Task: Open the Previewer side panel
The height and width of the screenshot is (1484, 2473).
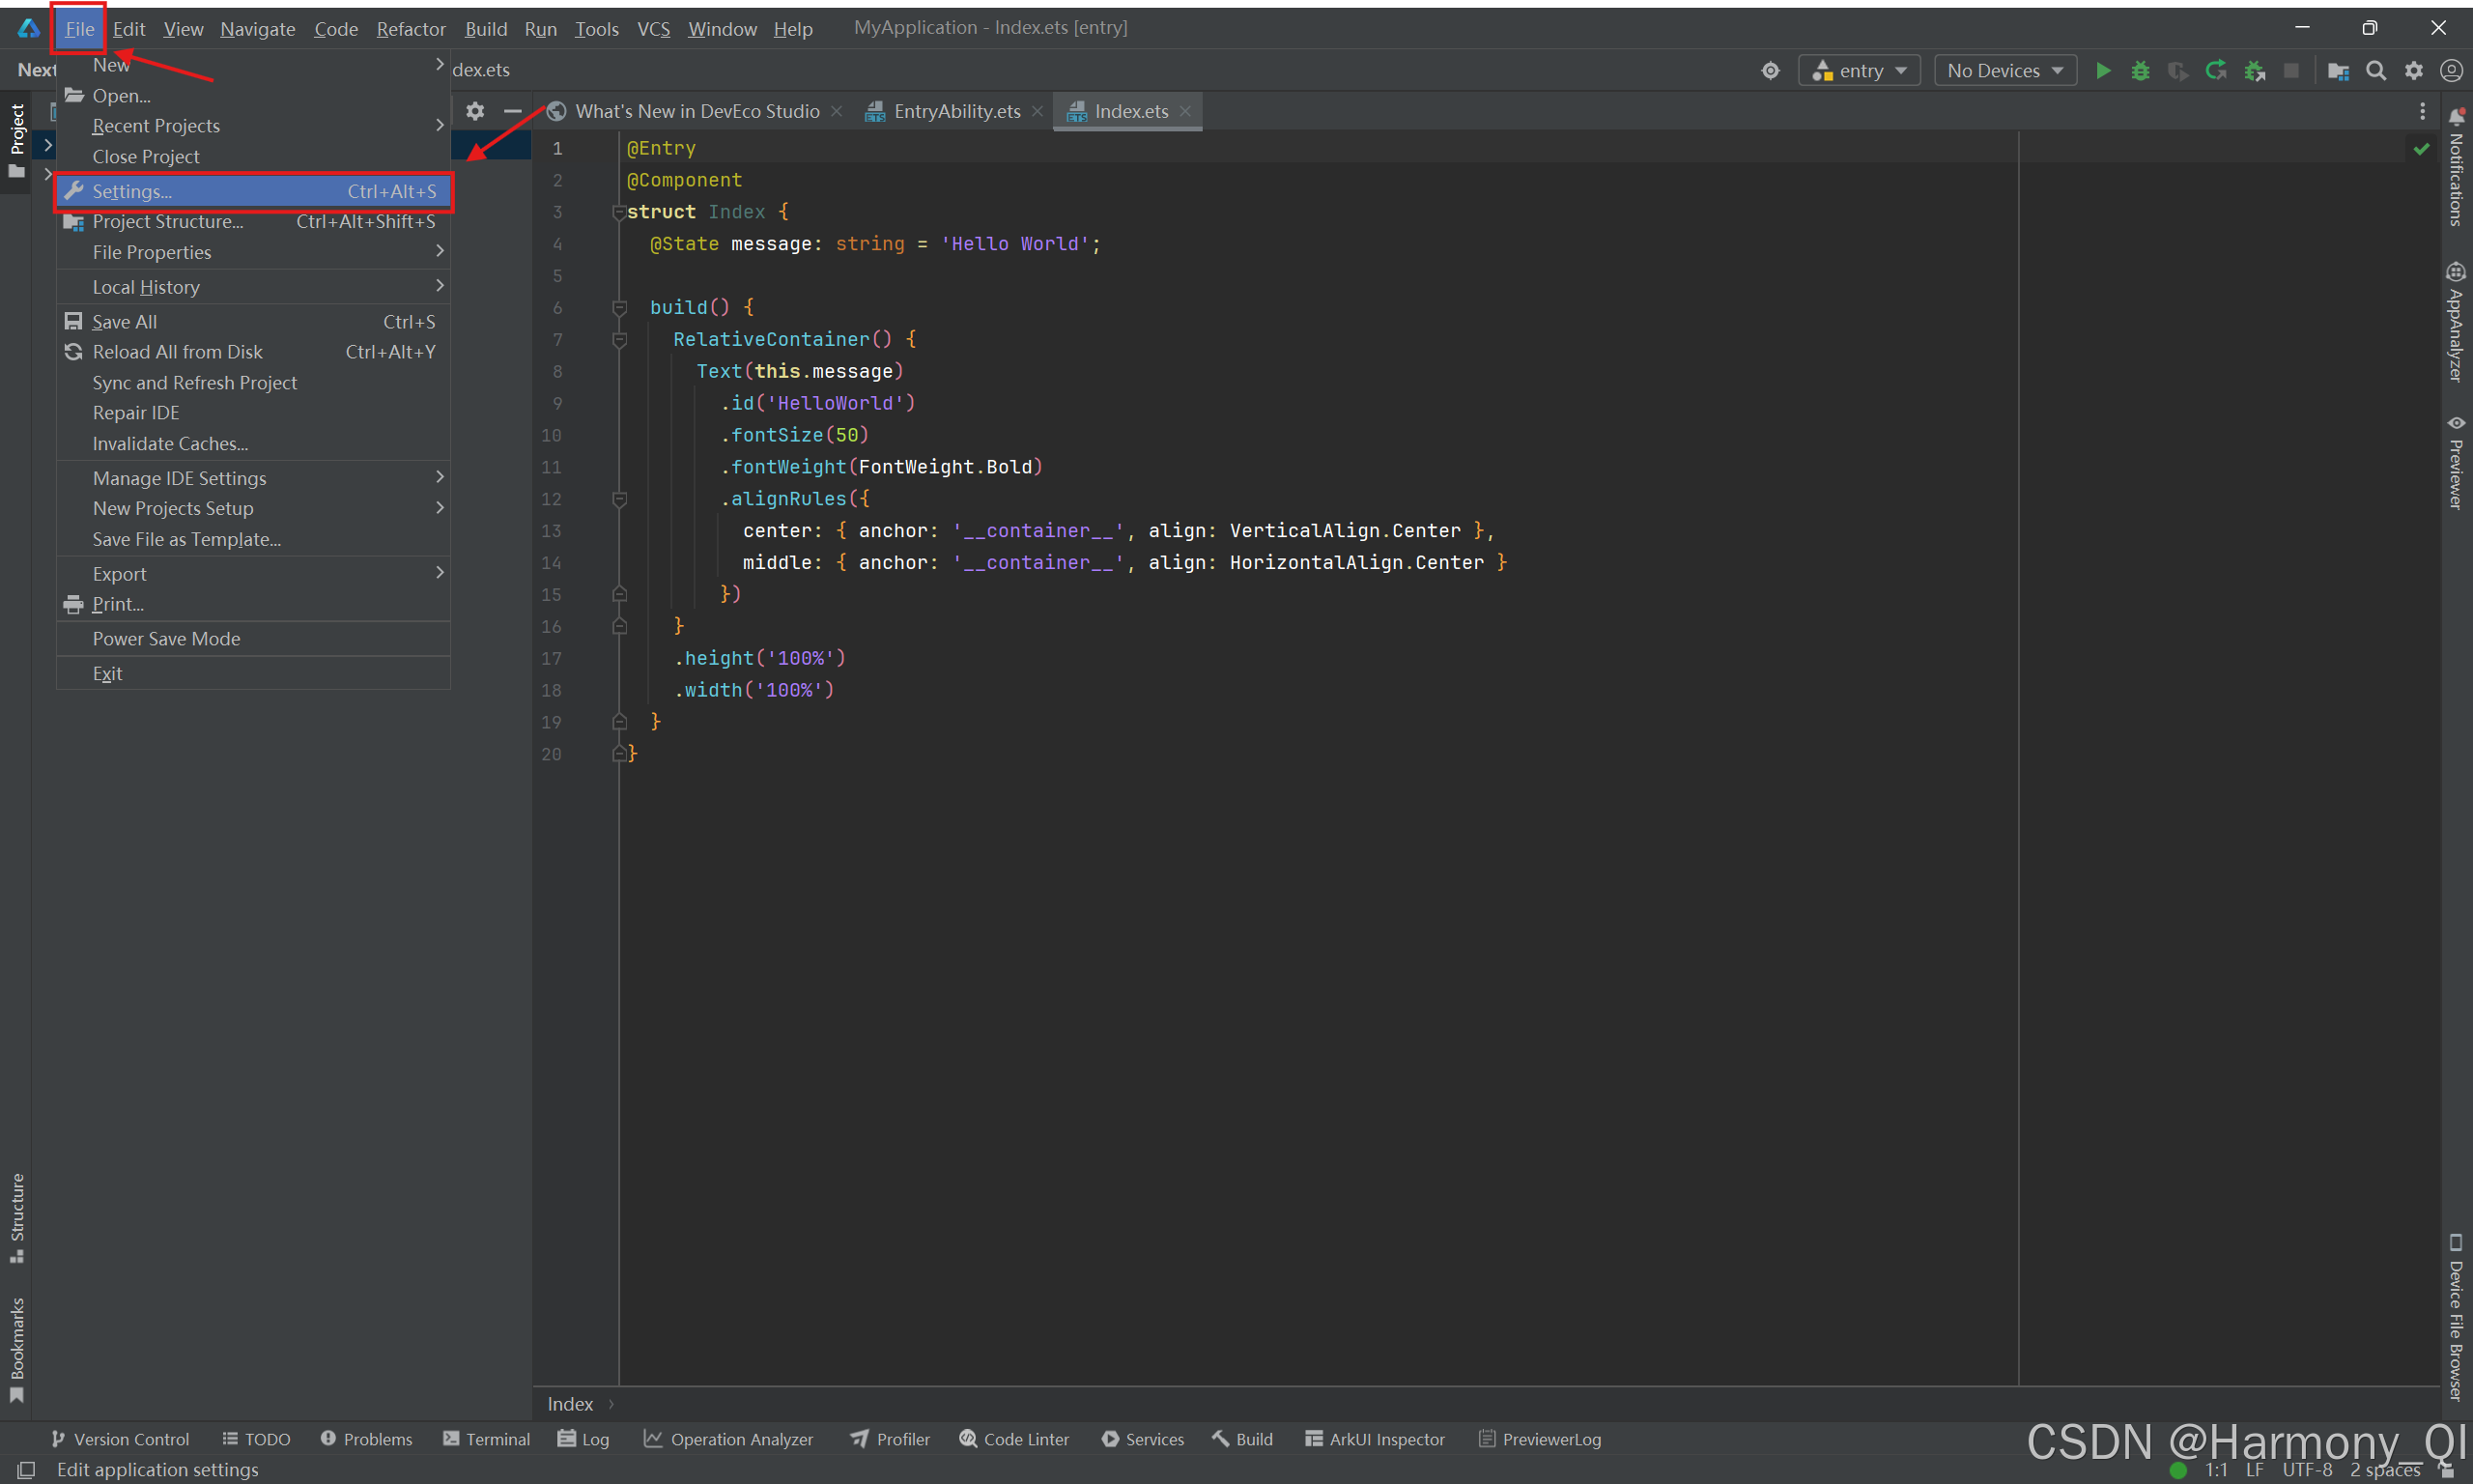Action: click(x=2456, y=462)
